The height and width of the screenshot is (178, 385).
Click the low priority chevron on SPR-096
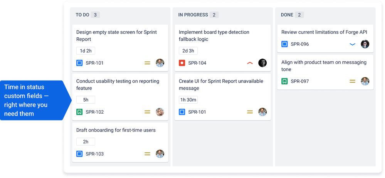[352, 44]
